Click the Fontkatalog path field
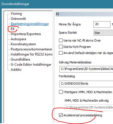113x124 pixels. pyautogui.click(x=86, y=84)
